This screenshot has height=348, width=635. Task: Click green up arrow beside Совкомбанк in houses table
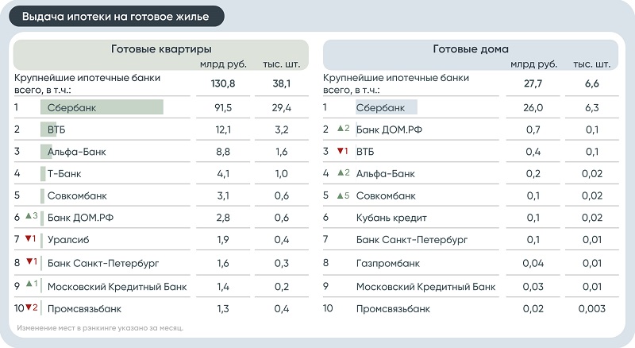341,196
